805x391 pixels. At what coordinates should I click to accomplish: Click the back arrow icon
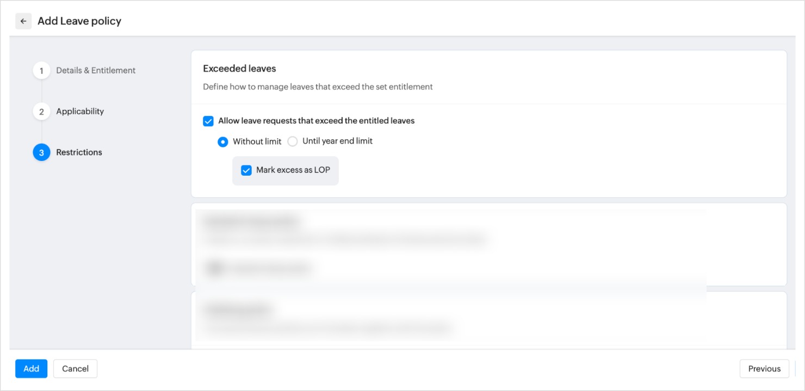tap(23, 21)
